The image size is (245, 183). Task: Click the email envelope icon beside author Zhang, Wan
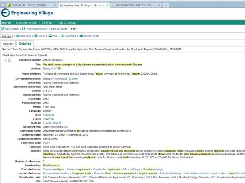pyautogui.click(x=59, y=68)
